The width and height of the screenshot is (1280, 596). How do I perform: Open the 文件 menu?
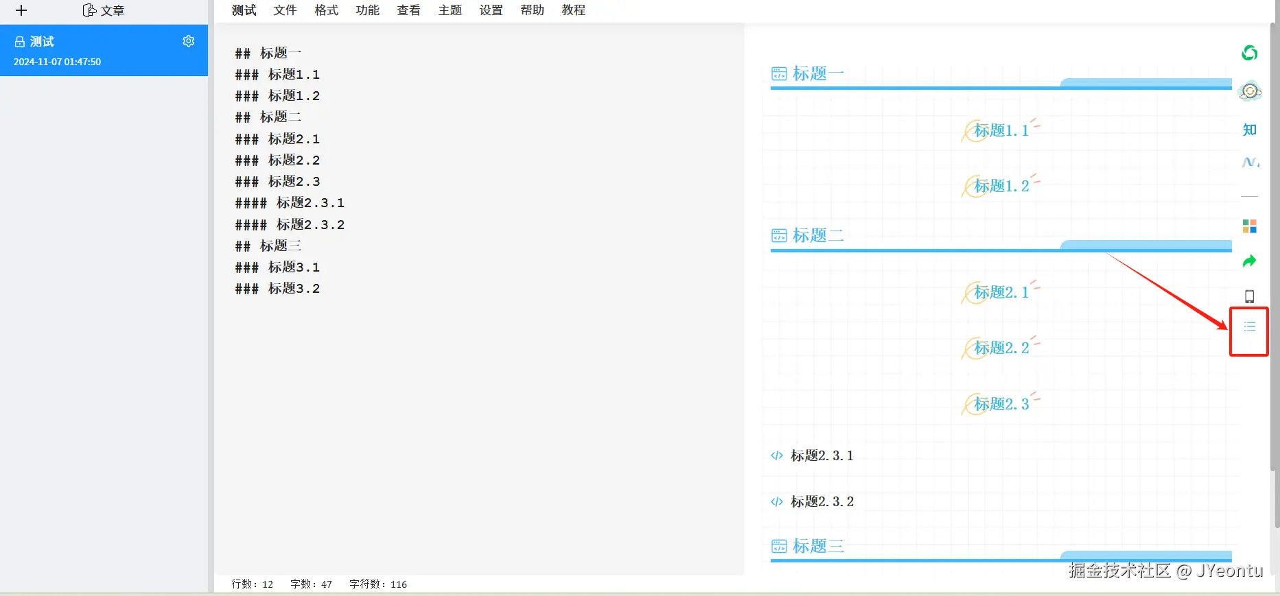pyautogui.click(x=285, y=10)
